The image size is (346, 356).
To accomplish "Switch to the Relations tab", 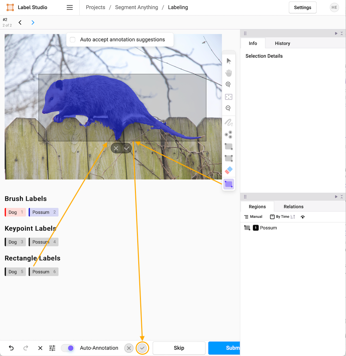I will [x=293, y=206].
